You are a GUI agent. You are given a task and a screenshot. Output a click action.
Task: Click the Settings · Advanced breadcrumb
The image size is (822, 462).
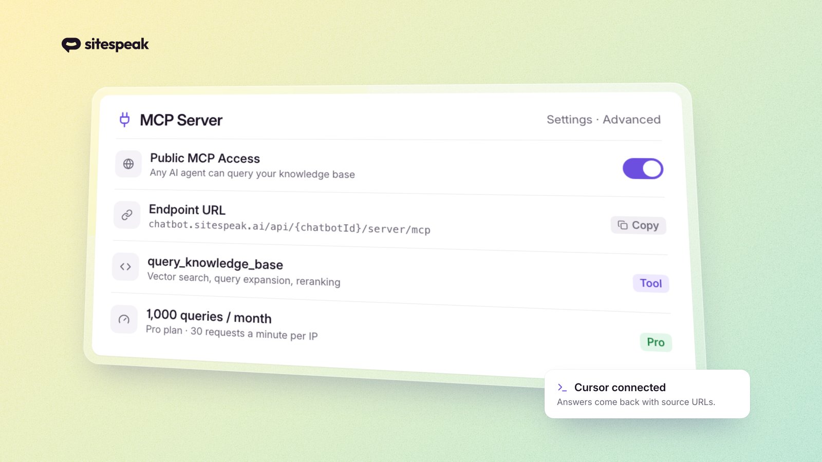(604, 120)
